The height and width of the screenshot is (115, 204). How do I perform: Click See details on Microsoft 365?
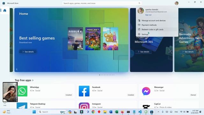pos(143,52)
